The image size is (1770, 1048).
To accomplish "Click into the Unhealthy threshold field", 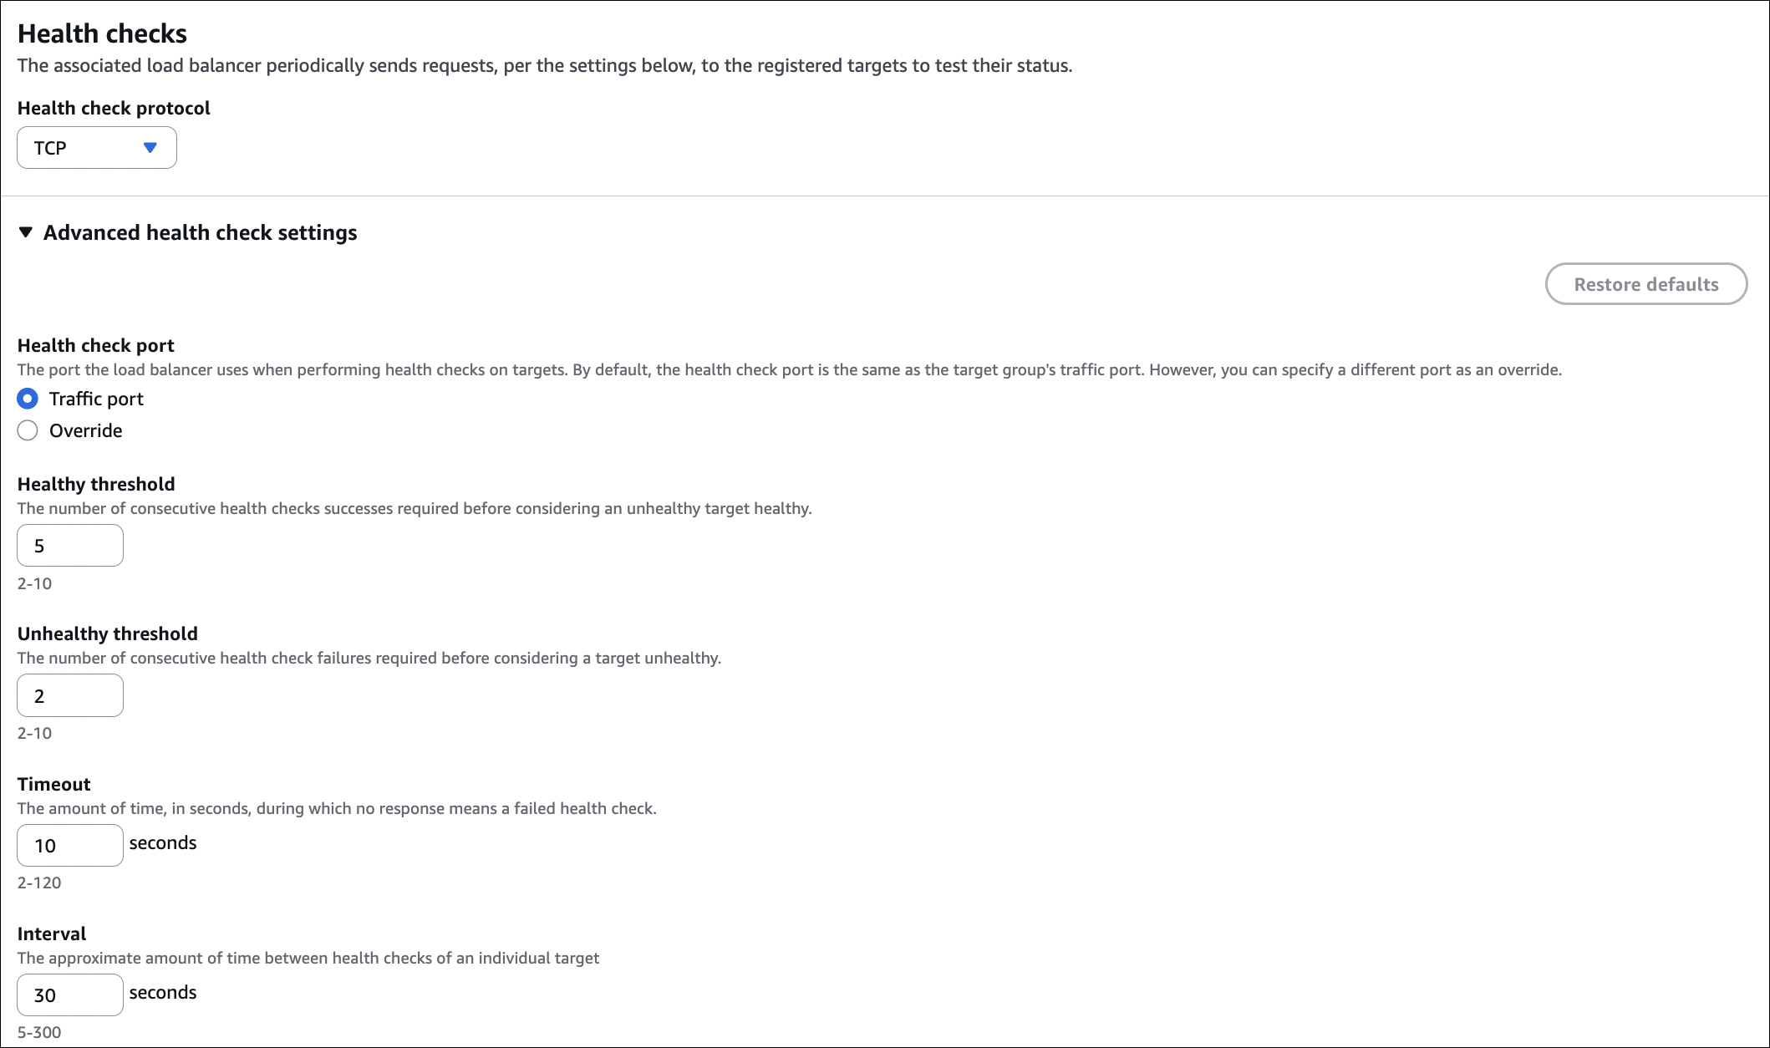I will [70, 695].
